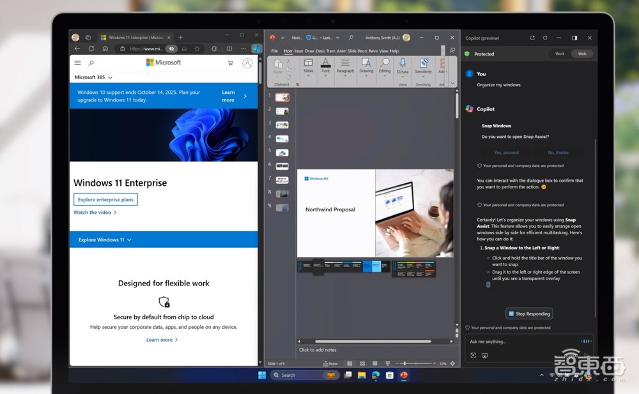Click the screenshot capture icon in Copilot
Screen dimensions: 639x394
point(484,355)
